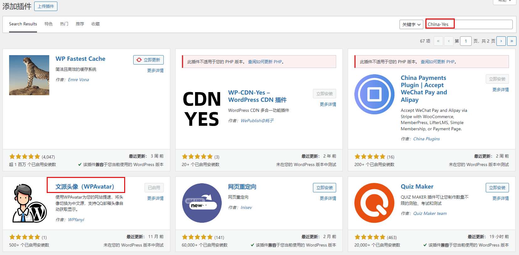Image resolution: width=519 pixels, height=255 pixels.
Task: Click 立即安装 for WP-CDN-Yes
Action: (325, 94)
